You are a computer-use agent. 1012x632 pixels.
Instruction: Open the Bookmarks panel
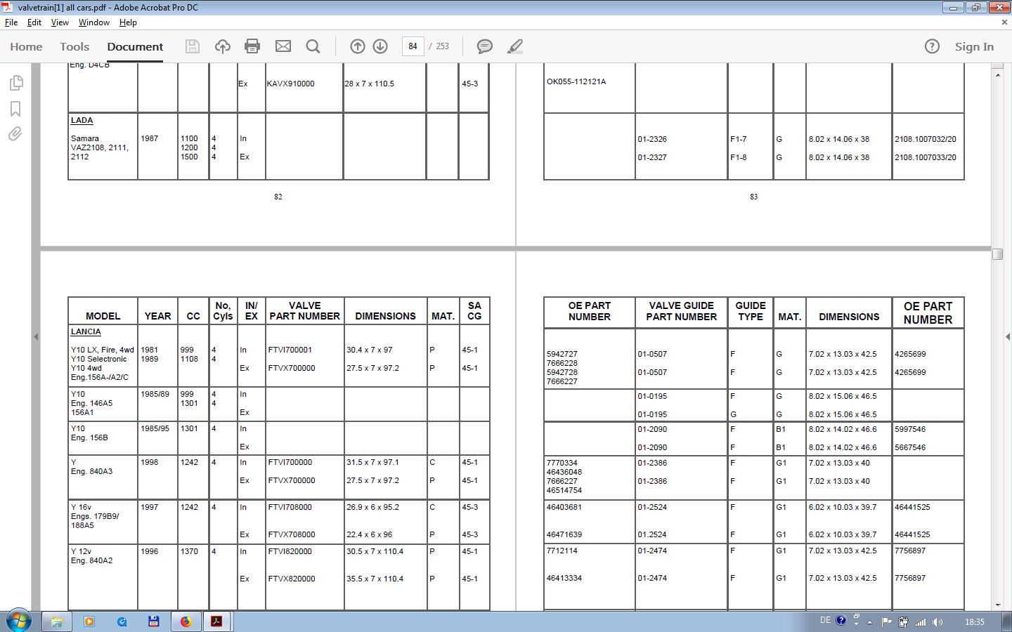(x=15, y=109)
